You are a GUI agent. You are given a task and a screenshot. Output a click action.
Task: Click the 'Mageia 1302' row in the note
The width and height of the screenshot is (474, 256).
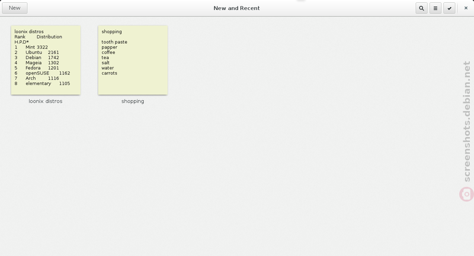point(37,63)
